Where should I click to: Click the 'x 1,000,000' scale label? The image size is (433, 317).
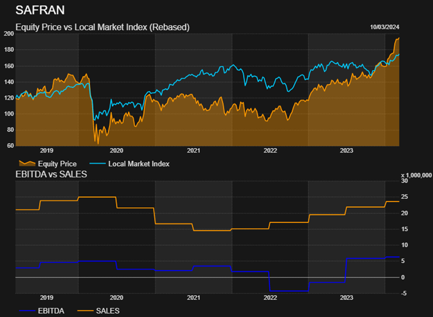point(416,175)
